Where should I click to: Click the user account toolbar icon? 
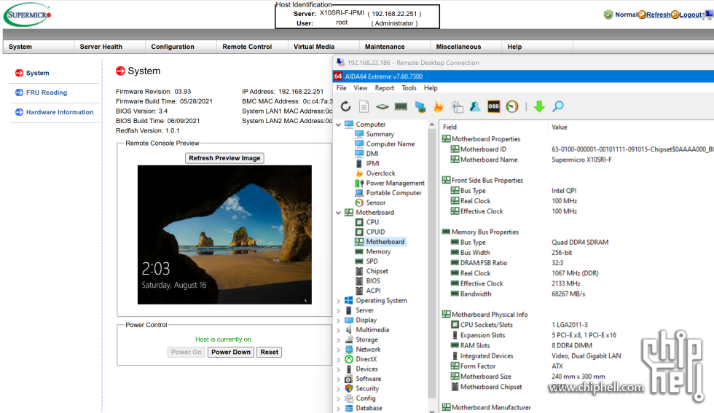[x=475, y=106]
